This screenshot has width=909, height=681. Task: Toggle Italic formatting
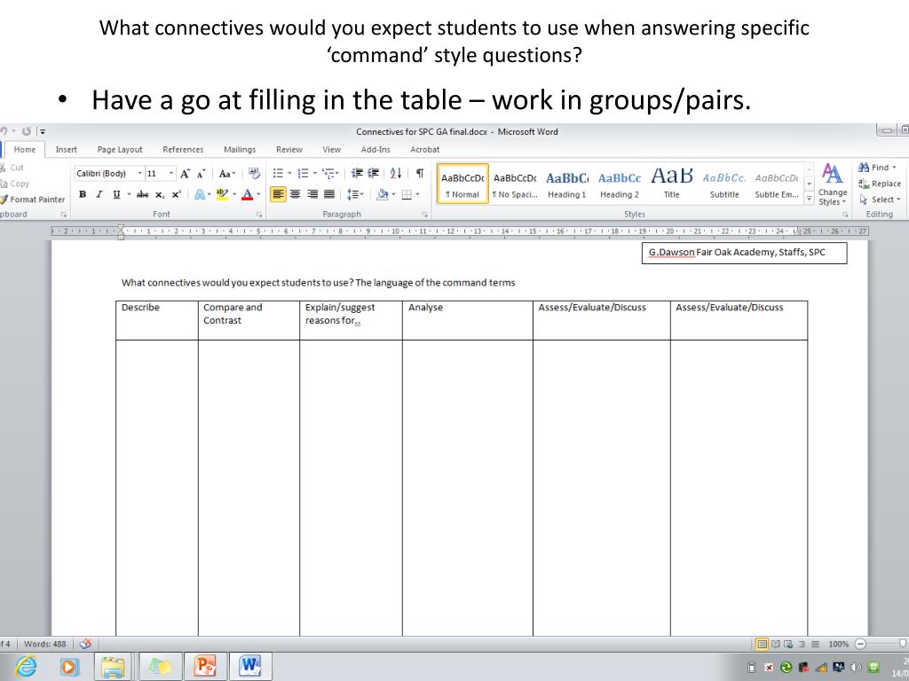click(x=99, y=194)
